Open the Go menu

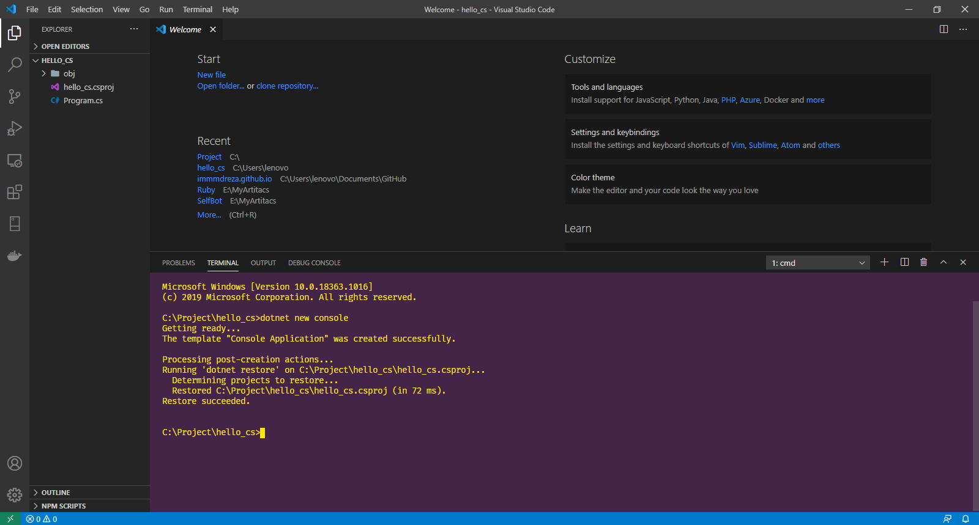tap(144, 9)
